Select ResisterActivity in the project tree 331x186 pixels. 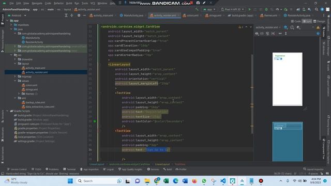click(x=34, y=42)
